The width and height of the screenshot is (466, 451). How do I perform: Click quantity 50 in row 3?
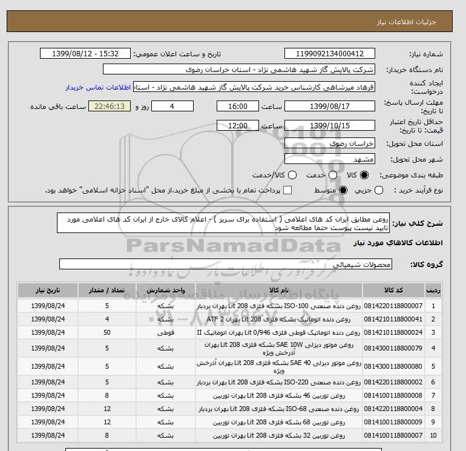point(107,332)
